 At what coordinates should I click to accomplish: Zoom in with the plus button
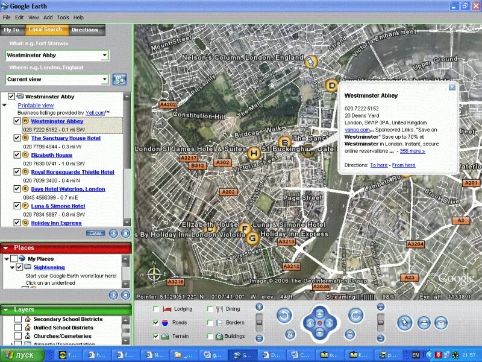tap(260, 307)
